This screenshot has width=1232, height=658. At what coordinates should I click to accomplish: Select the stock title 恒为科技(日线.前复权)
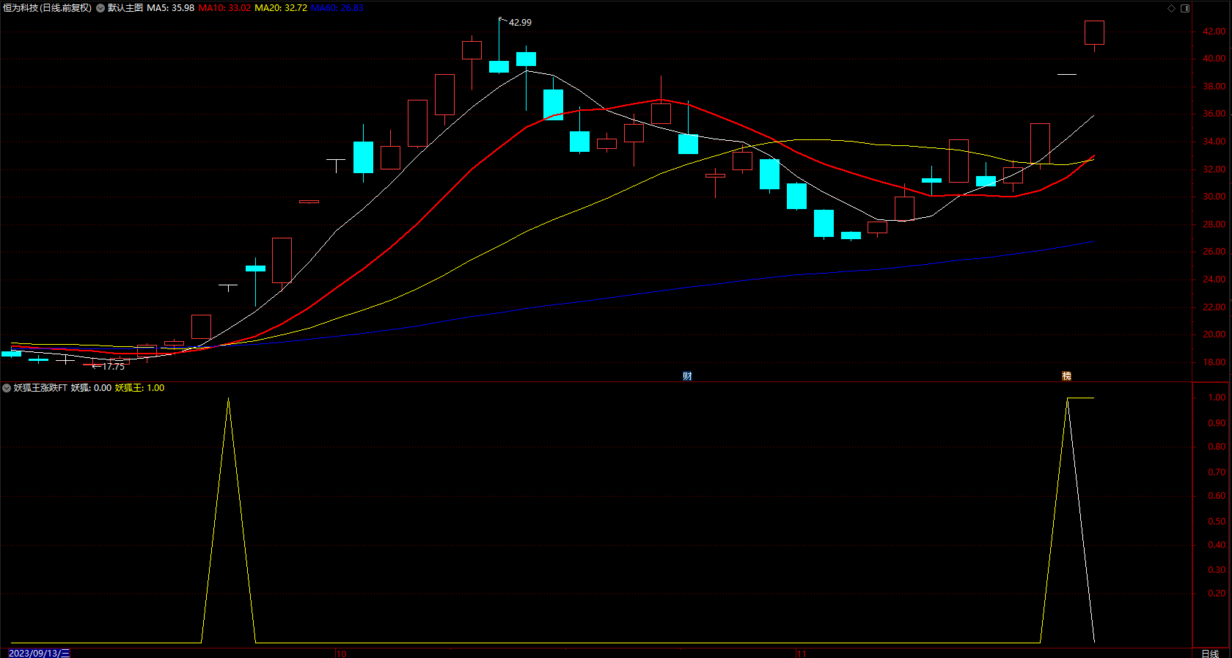[x=48, y=8]
